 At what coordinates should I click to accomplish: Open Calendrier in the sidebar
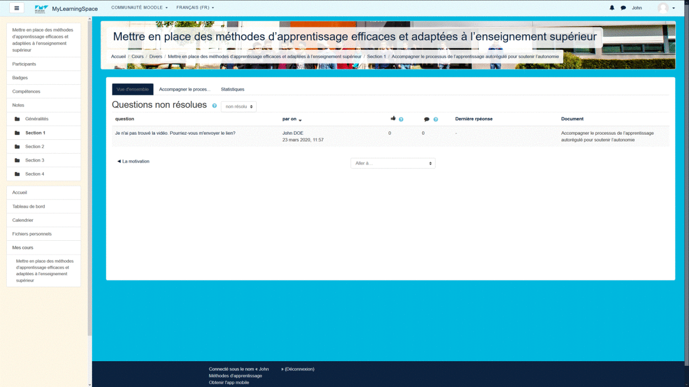click(44, 220)
